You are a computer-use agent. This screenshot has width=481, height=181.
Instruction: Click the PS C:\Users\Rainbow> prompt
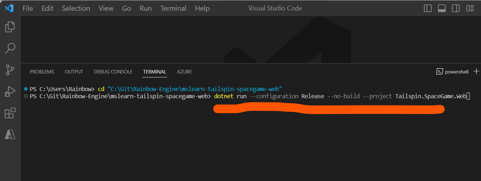(x=62, y=89)
